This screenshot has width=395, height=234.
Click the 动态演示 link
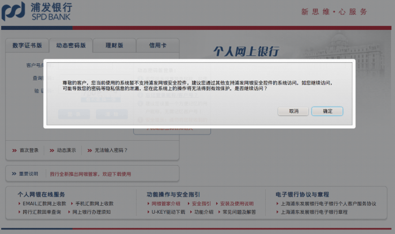pyautogui.click(x=66, y=150)
